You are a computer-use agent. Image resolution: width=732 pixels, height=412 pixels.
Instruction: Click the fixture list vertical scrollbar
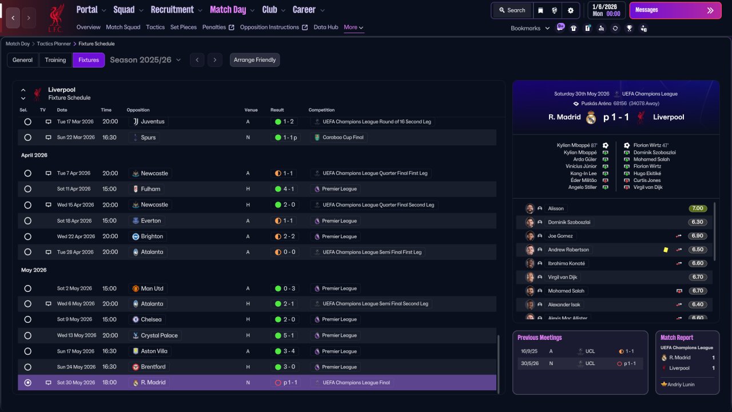click(x=498, y=364)
